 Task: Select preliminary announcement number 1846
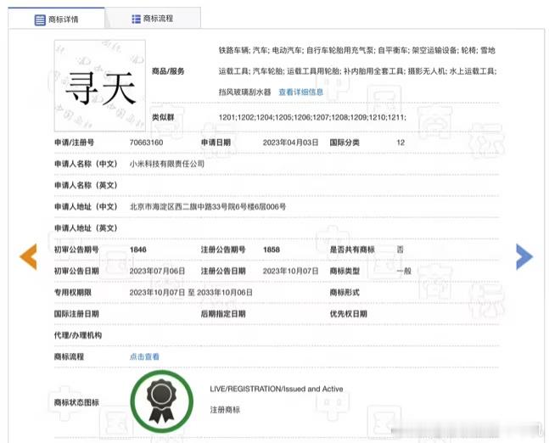tap(138, 250)
